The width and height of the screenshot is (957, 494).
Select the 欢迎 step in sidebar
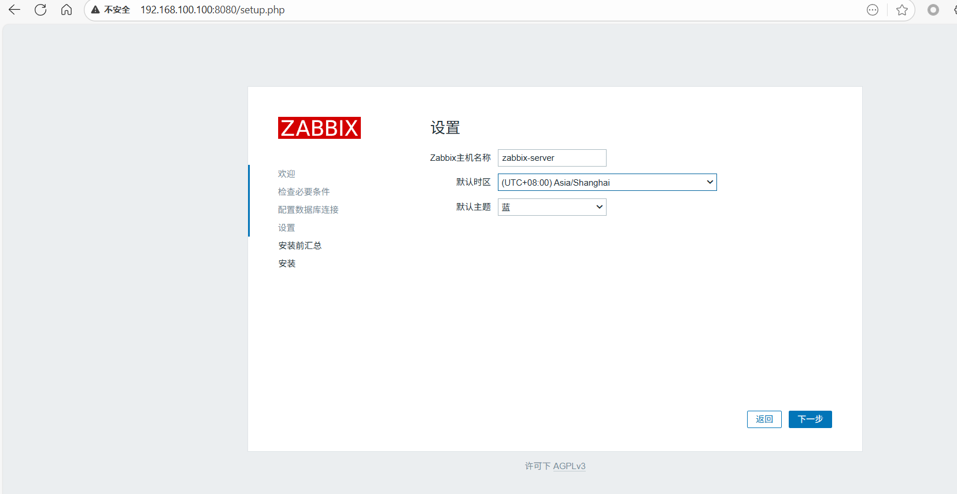point(286,174)
